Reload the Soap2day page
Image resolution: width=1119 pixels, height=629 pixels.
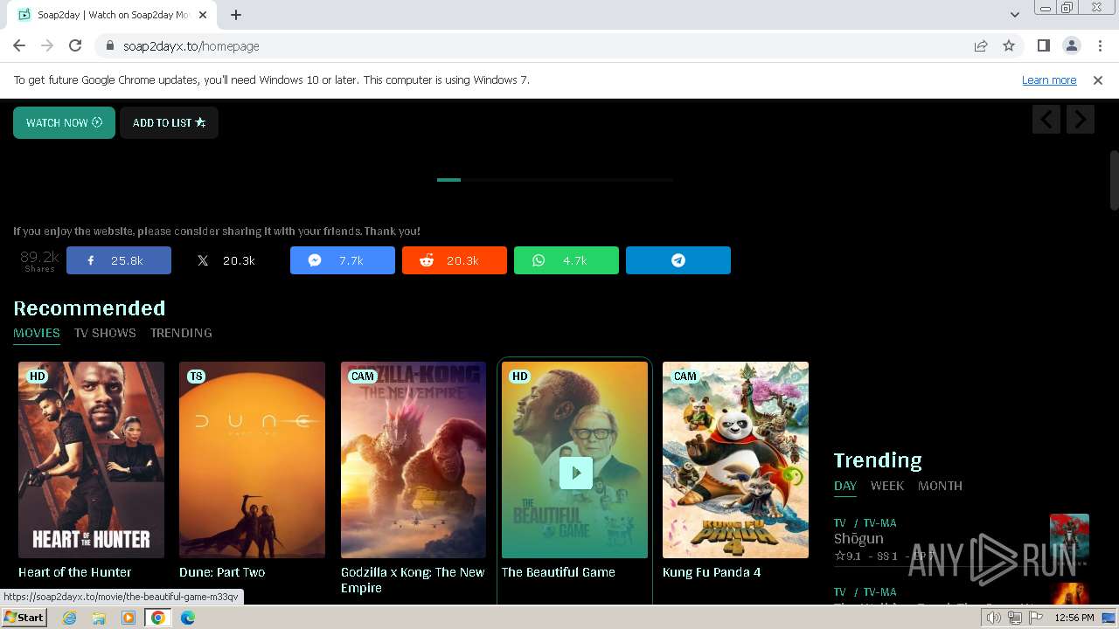tap(75, 45)
